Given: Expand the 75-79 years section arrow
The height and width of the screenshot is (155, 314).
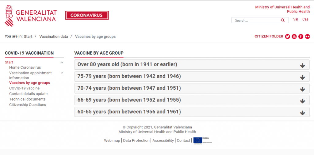Looking at the screenshot, I should pos(302,77).
